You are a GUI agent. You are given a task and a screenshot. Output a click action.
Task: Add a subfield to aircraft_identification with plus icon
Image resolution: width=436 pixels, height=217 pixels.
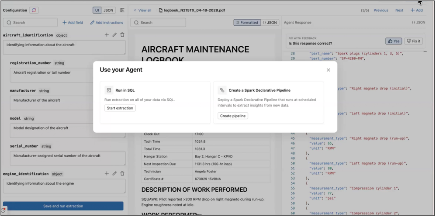coord(107,35)
